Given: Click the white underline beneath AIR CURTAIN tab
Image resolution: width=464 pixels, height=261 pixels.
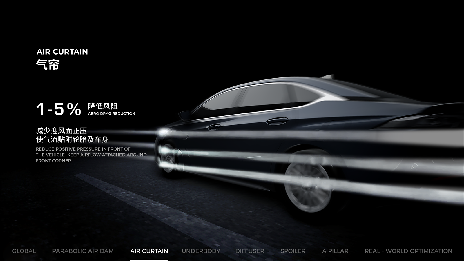Looking at the screenshot, I should tap(149, 260).
